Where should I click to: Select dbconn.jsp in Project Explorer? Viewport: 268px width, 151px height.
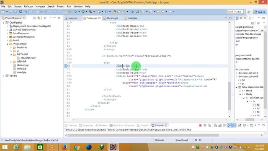click(23, 65)
